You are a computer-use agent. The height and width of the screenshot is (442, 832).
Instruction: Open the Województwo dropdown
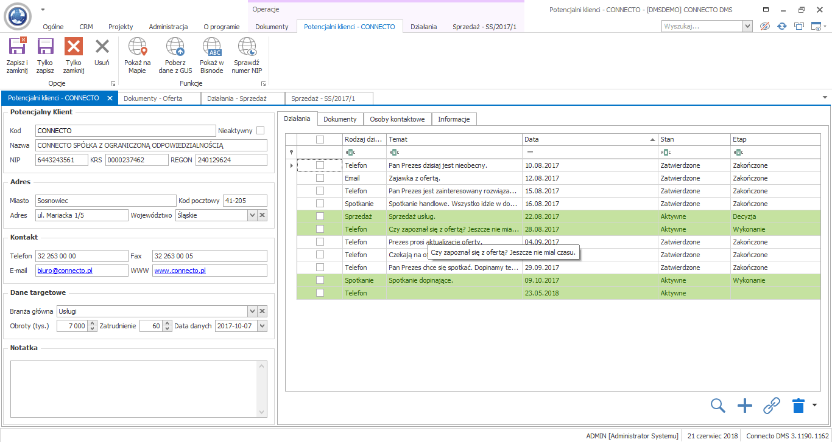pyautogui.click(x=252, y=215)
